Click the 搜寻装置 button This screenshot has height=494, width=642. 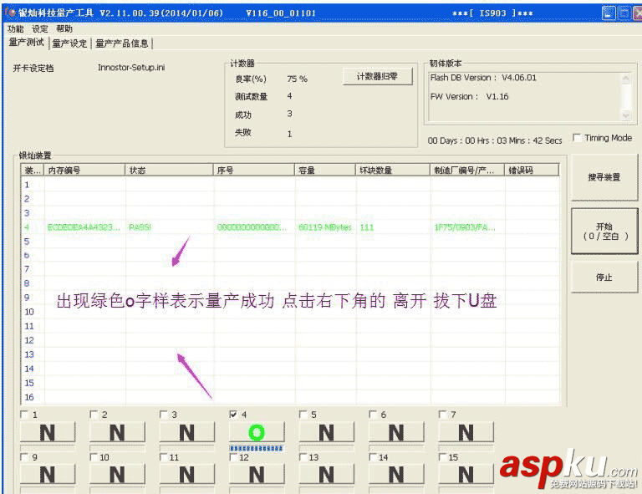pos(604,177)
